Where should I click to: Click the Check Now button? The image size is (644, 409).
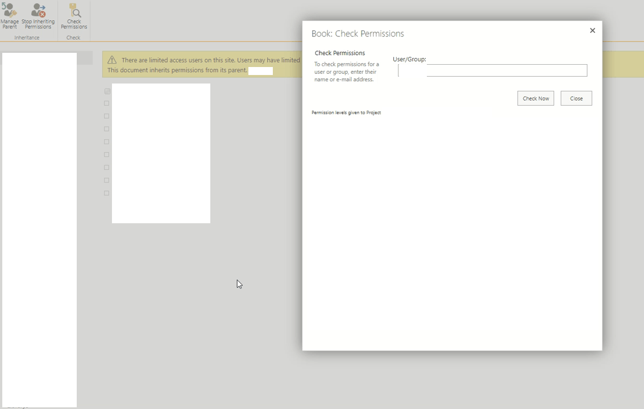(535, 98)
